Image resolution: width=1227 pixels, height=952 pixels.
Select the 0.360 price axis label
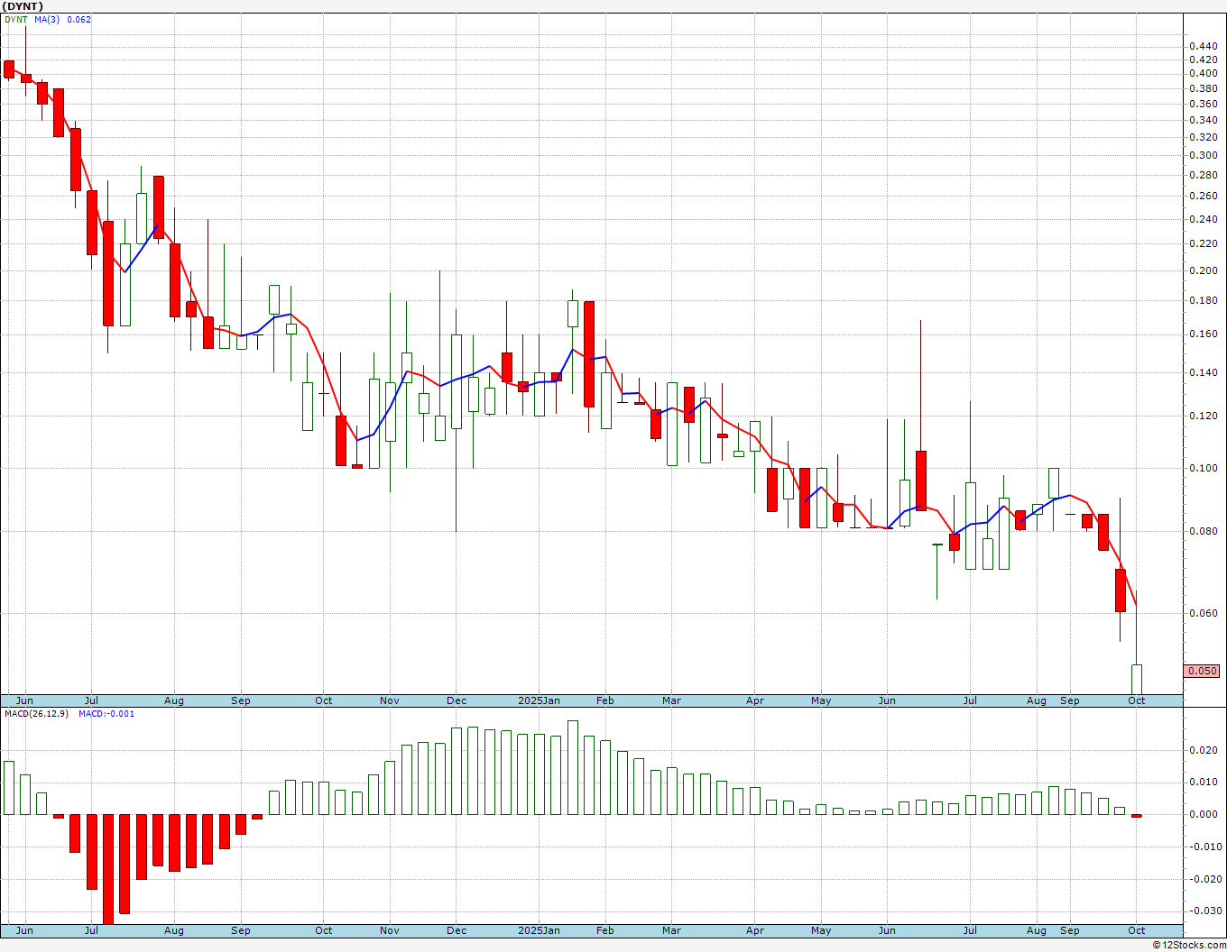pyautogui.click(x=1203, y=104)
